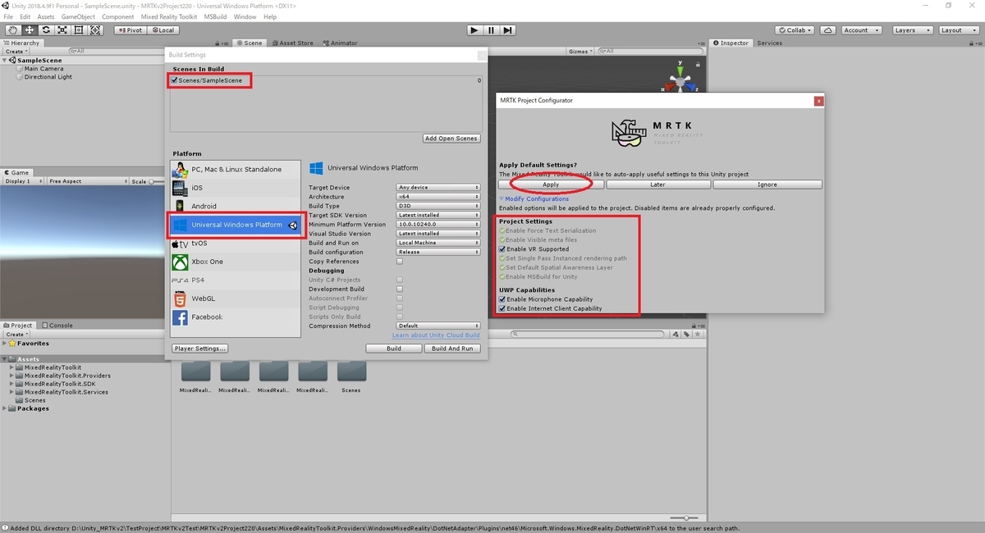The width and height of the screenshot is (985, 533).
Task: Open the cloud services icon button
Action: tap(827, 30)
